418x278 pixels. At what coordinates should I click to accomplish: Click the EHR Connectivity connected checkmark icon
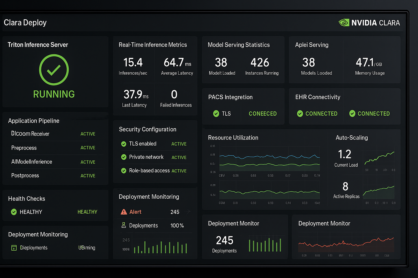(300, 113)
